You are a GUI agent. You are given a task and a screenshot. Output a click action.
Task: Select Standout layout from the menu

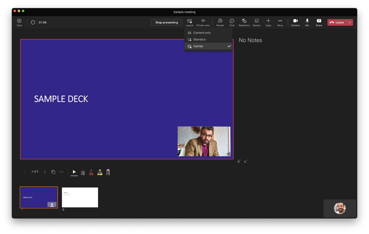coord(199,39)
